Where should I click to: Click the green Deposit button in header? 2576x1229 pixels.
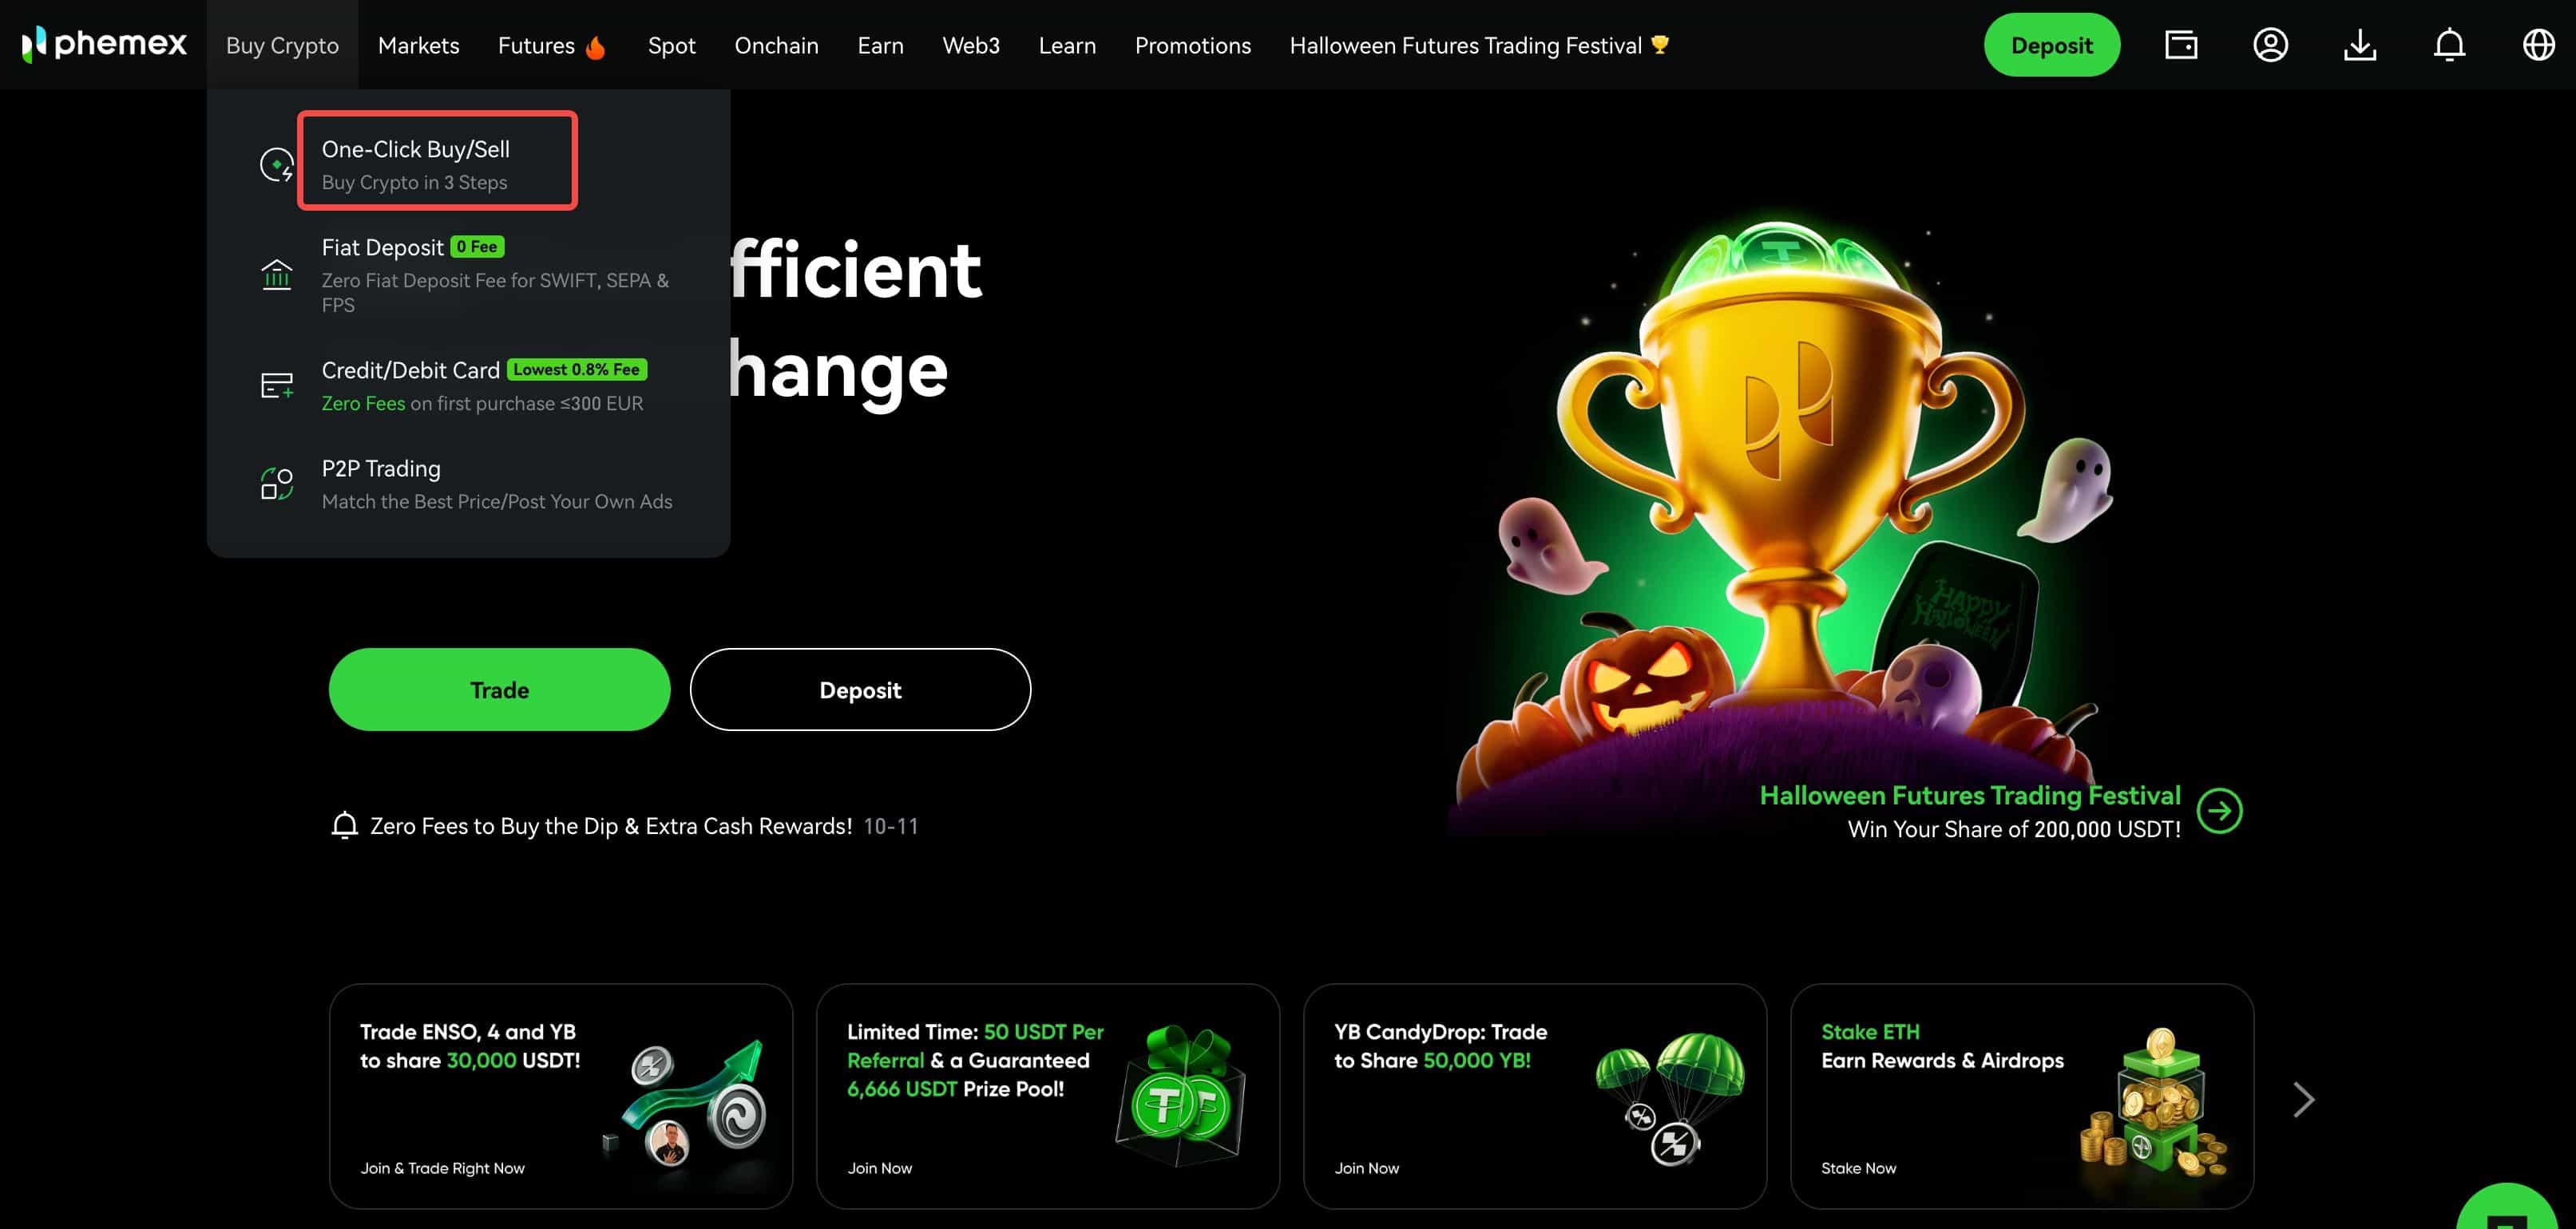(2051, 45)
